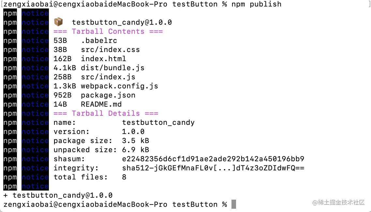Select the 'Tarball Details' heading
Image resolution: width=371 pixels, height=212 pixels.
tap(106, 113)
